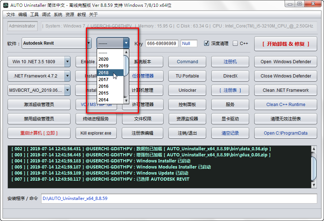Click the TU Portable button
Image resolution: width=324 pixels, height=221 pixels.
pos(187,76)
